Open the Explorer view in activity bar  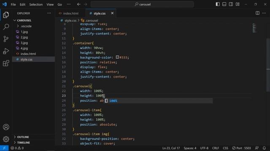tap(6, 15)
